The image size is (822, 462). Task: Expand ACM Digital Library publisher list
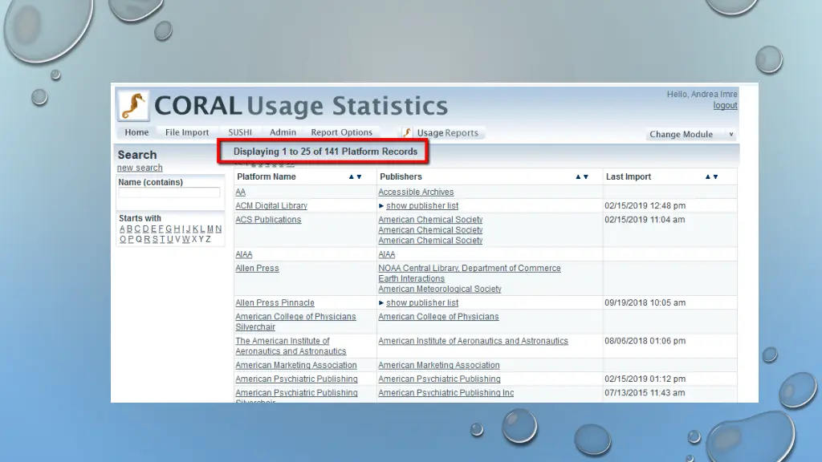[418, 206]
